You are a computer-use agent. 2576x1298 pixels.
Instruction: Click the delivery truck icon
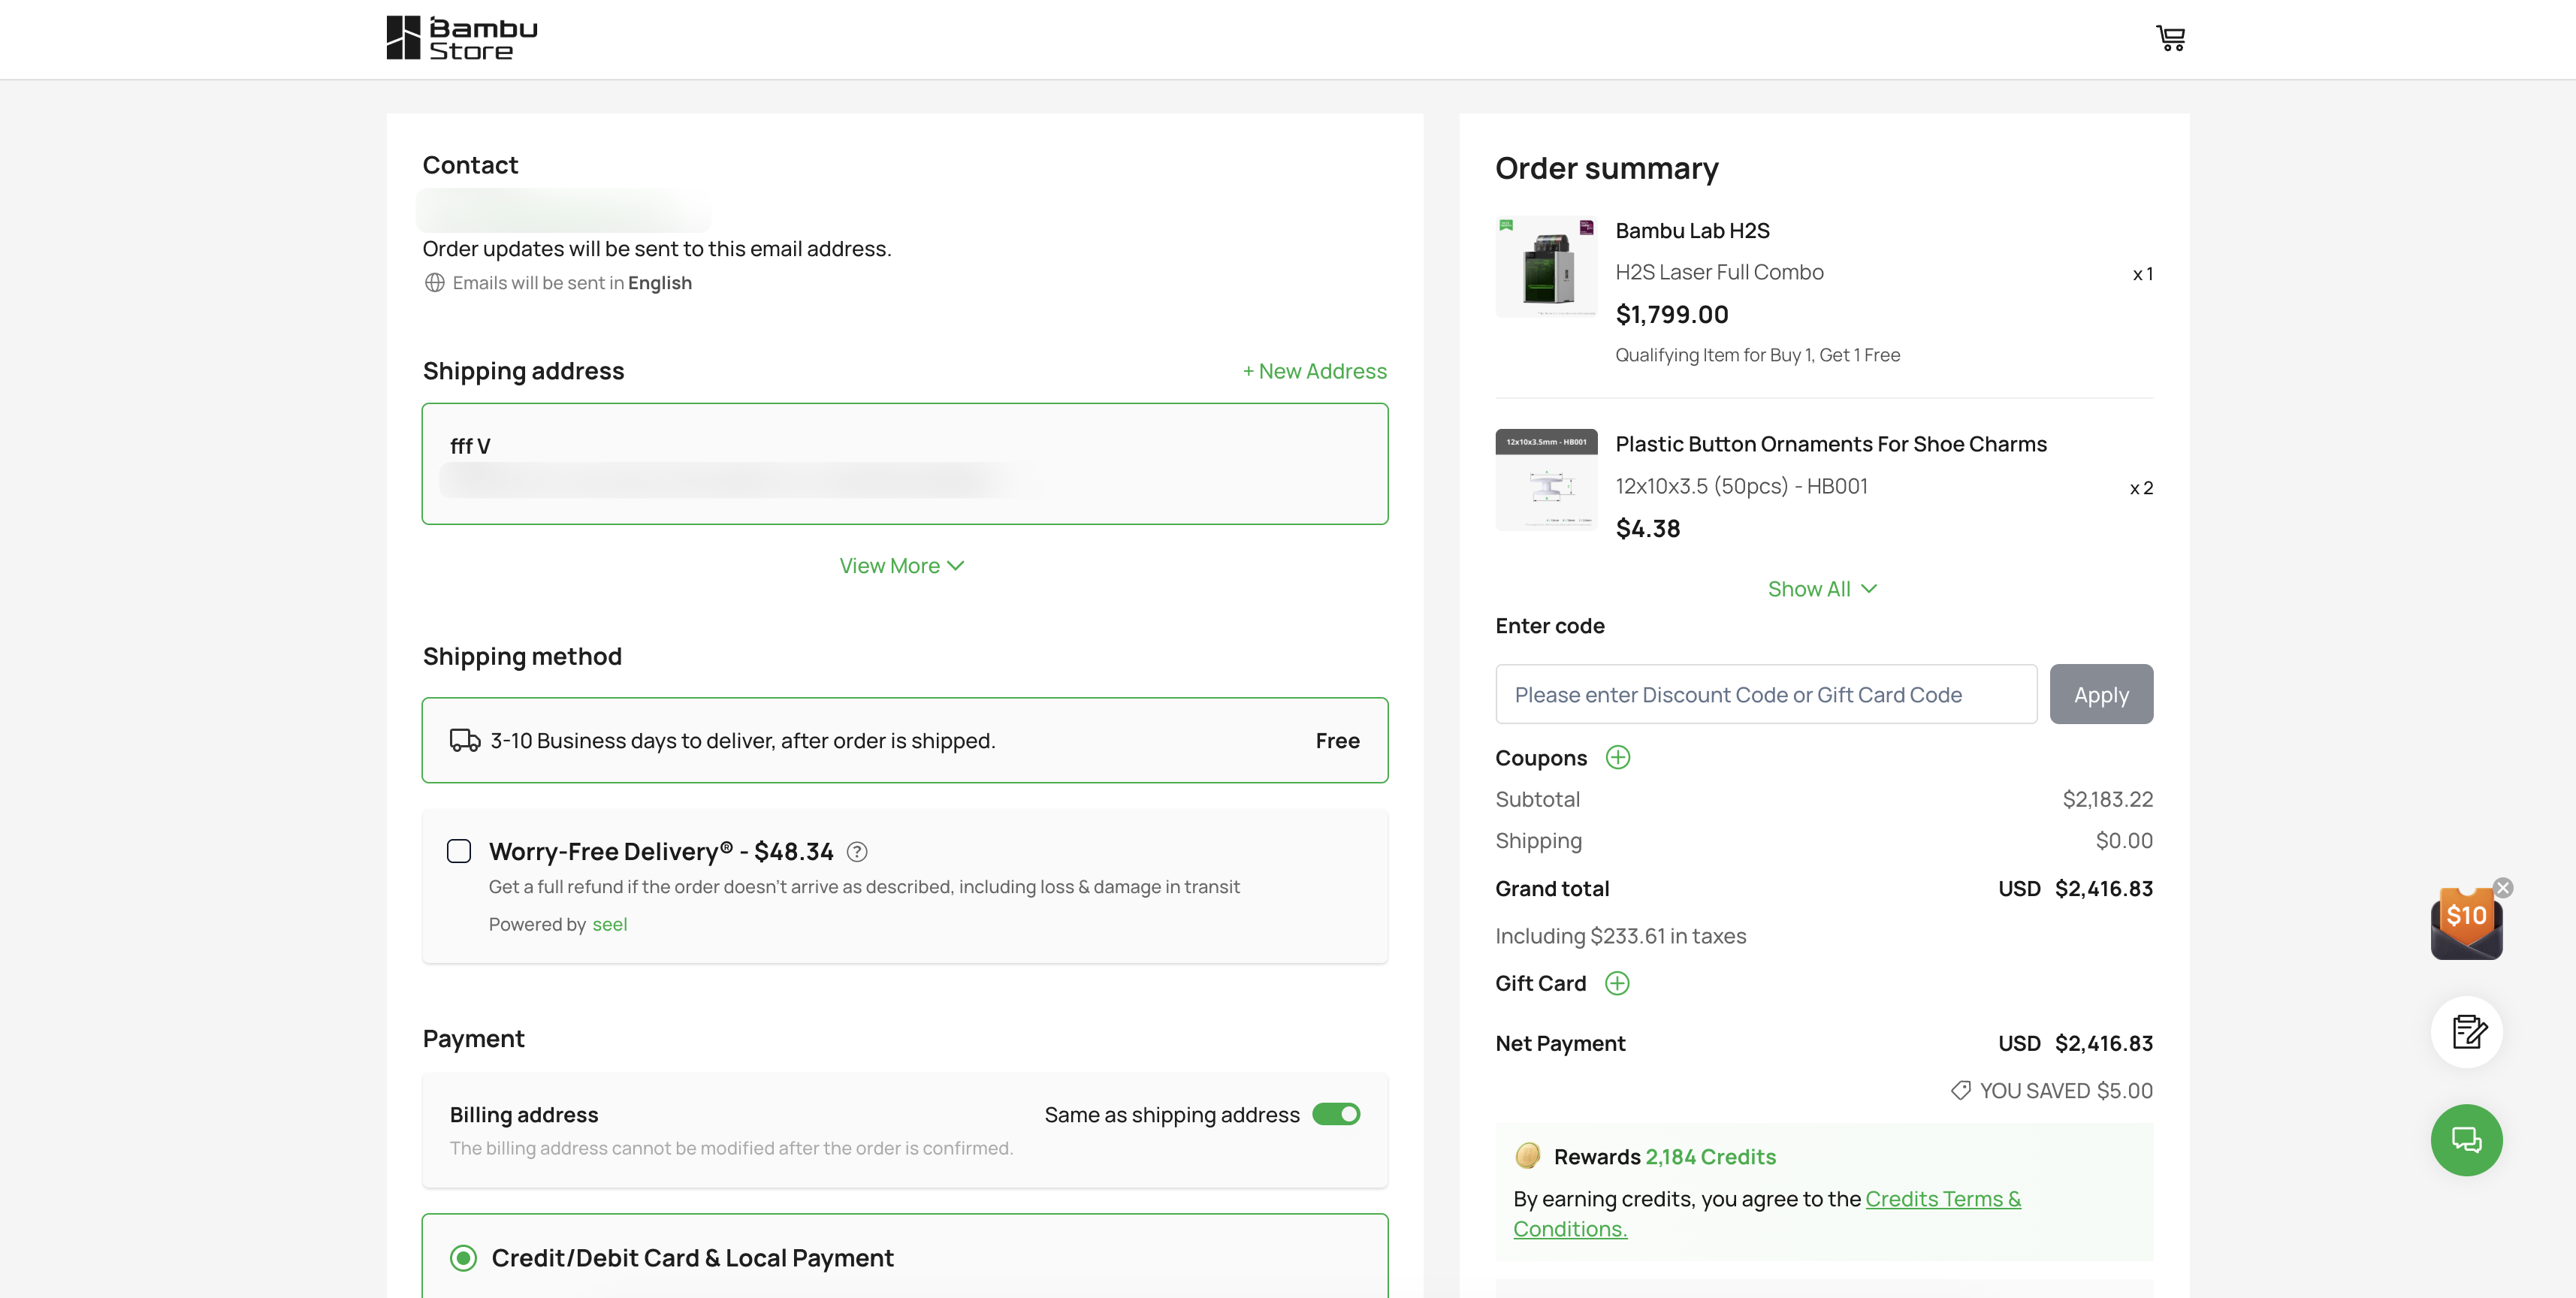pos(465,740)
